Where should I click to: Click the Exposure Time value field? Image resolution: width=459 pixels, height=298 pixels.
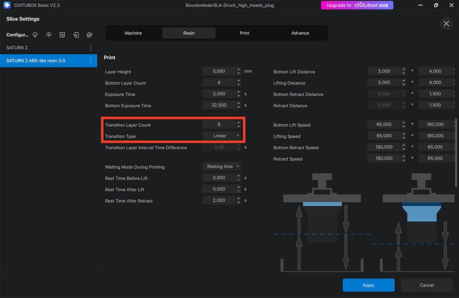(x=219, y=93)
